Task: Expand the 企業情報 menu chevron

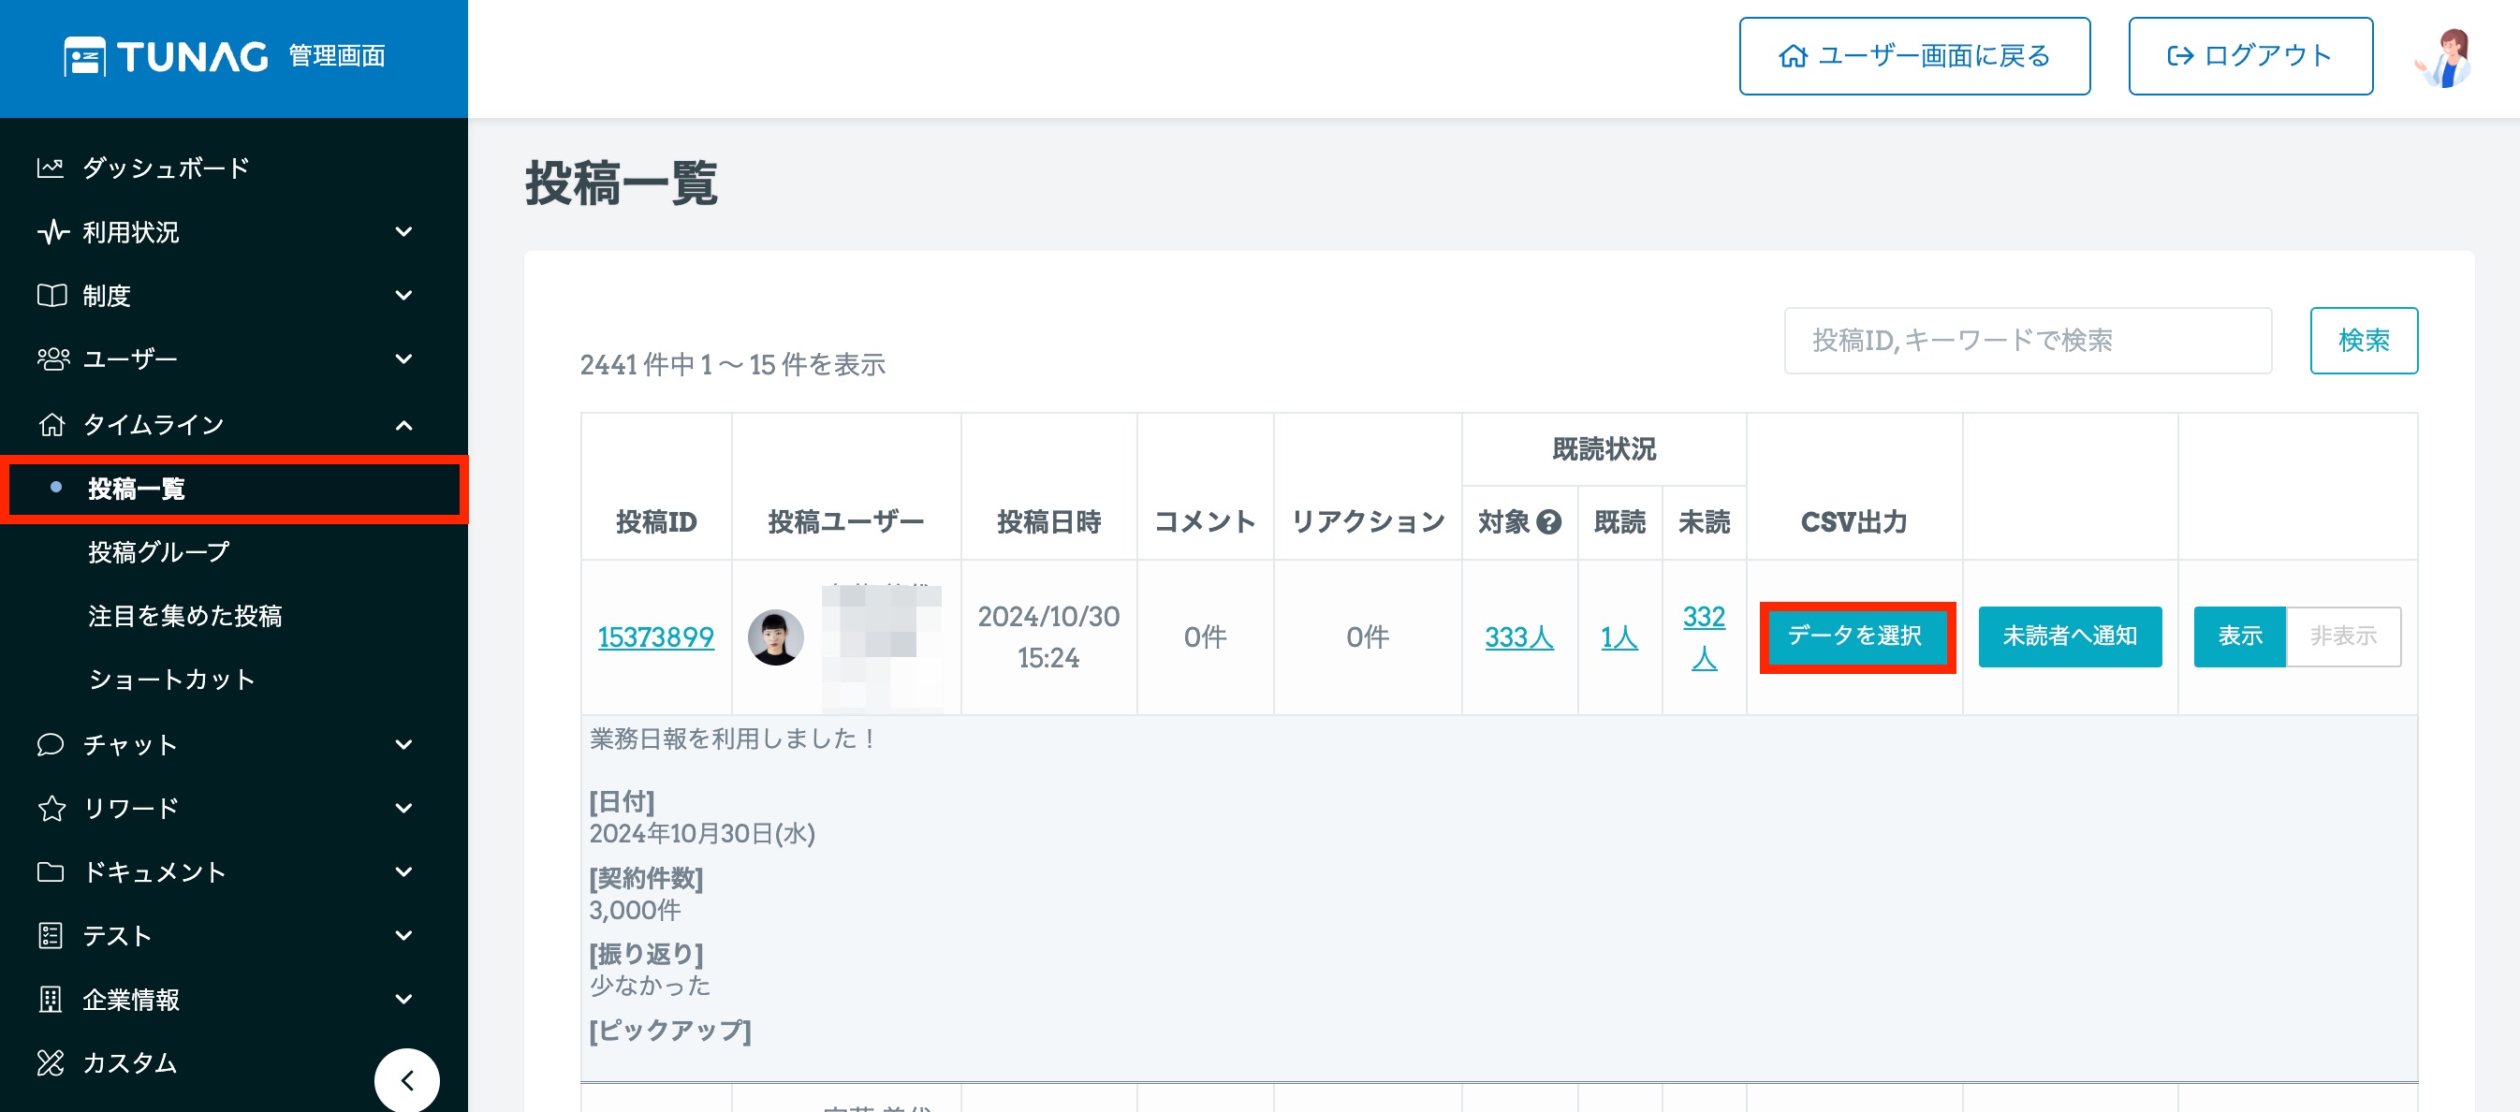Action: point(403,1000)
